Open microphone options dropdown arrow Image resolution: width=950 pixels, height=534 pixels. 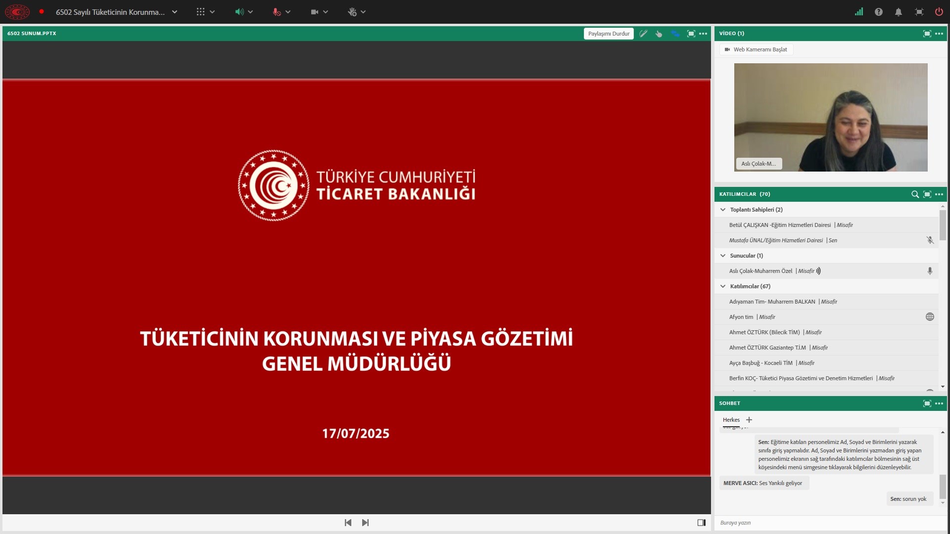pos(288,12)
